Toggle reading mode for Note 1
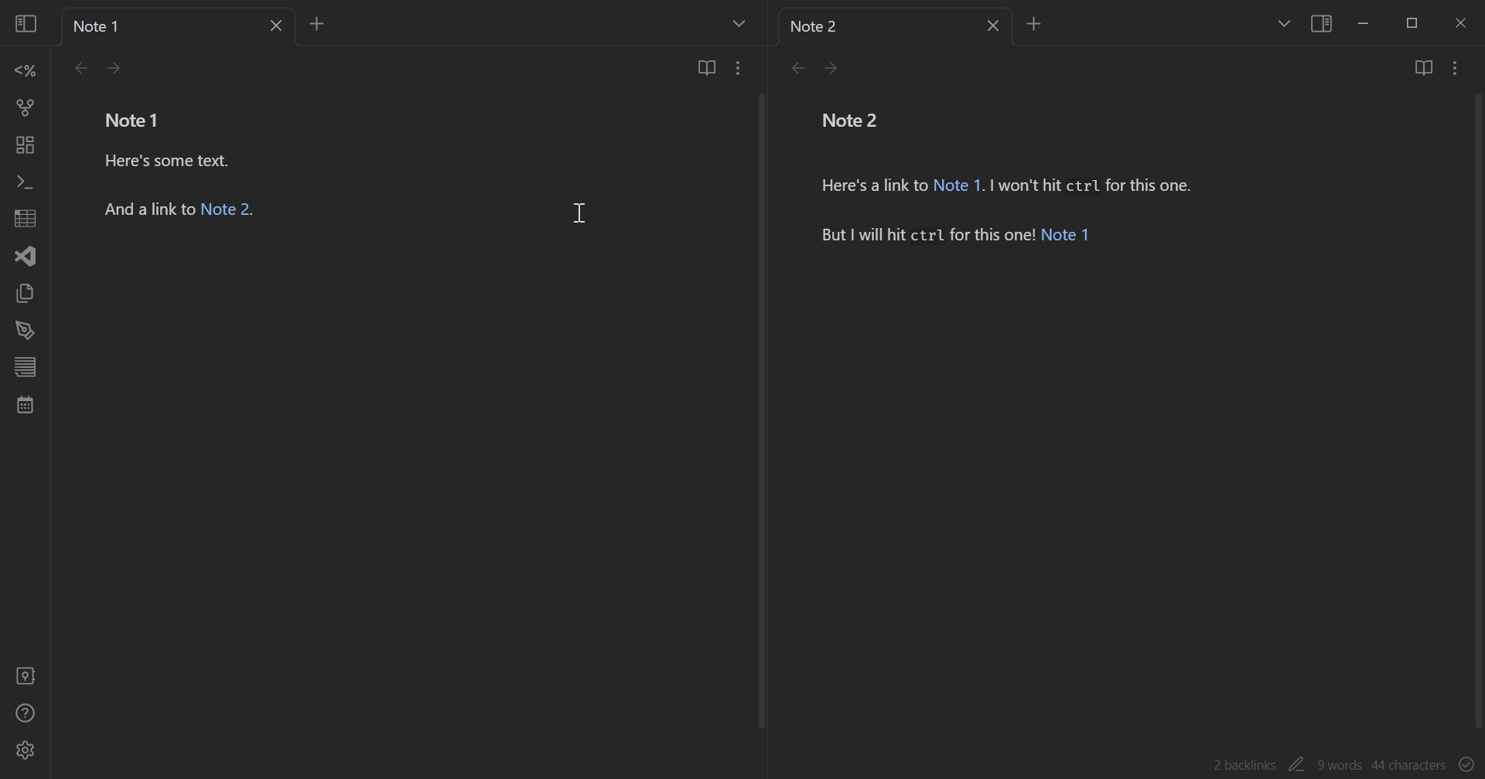The width and height of the screenshot is (1485, 779). coord(706,68)
